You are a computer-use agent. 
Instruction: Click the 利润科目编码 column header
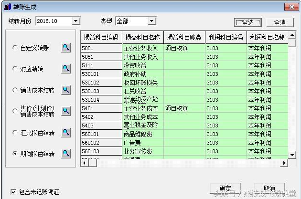(226, 38)
